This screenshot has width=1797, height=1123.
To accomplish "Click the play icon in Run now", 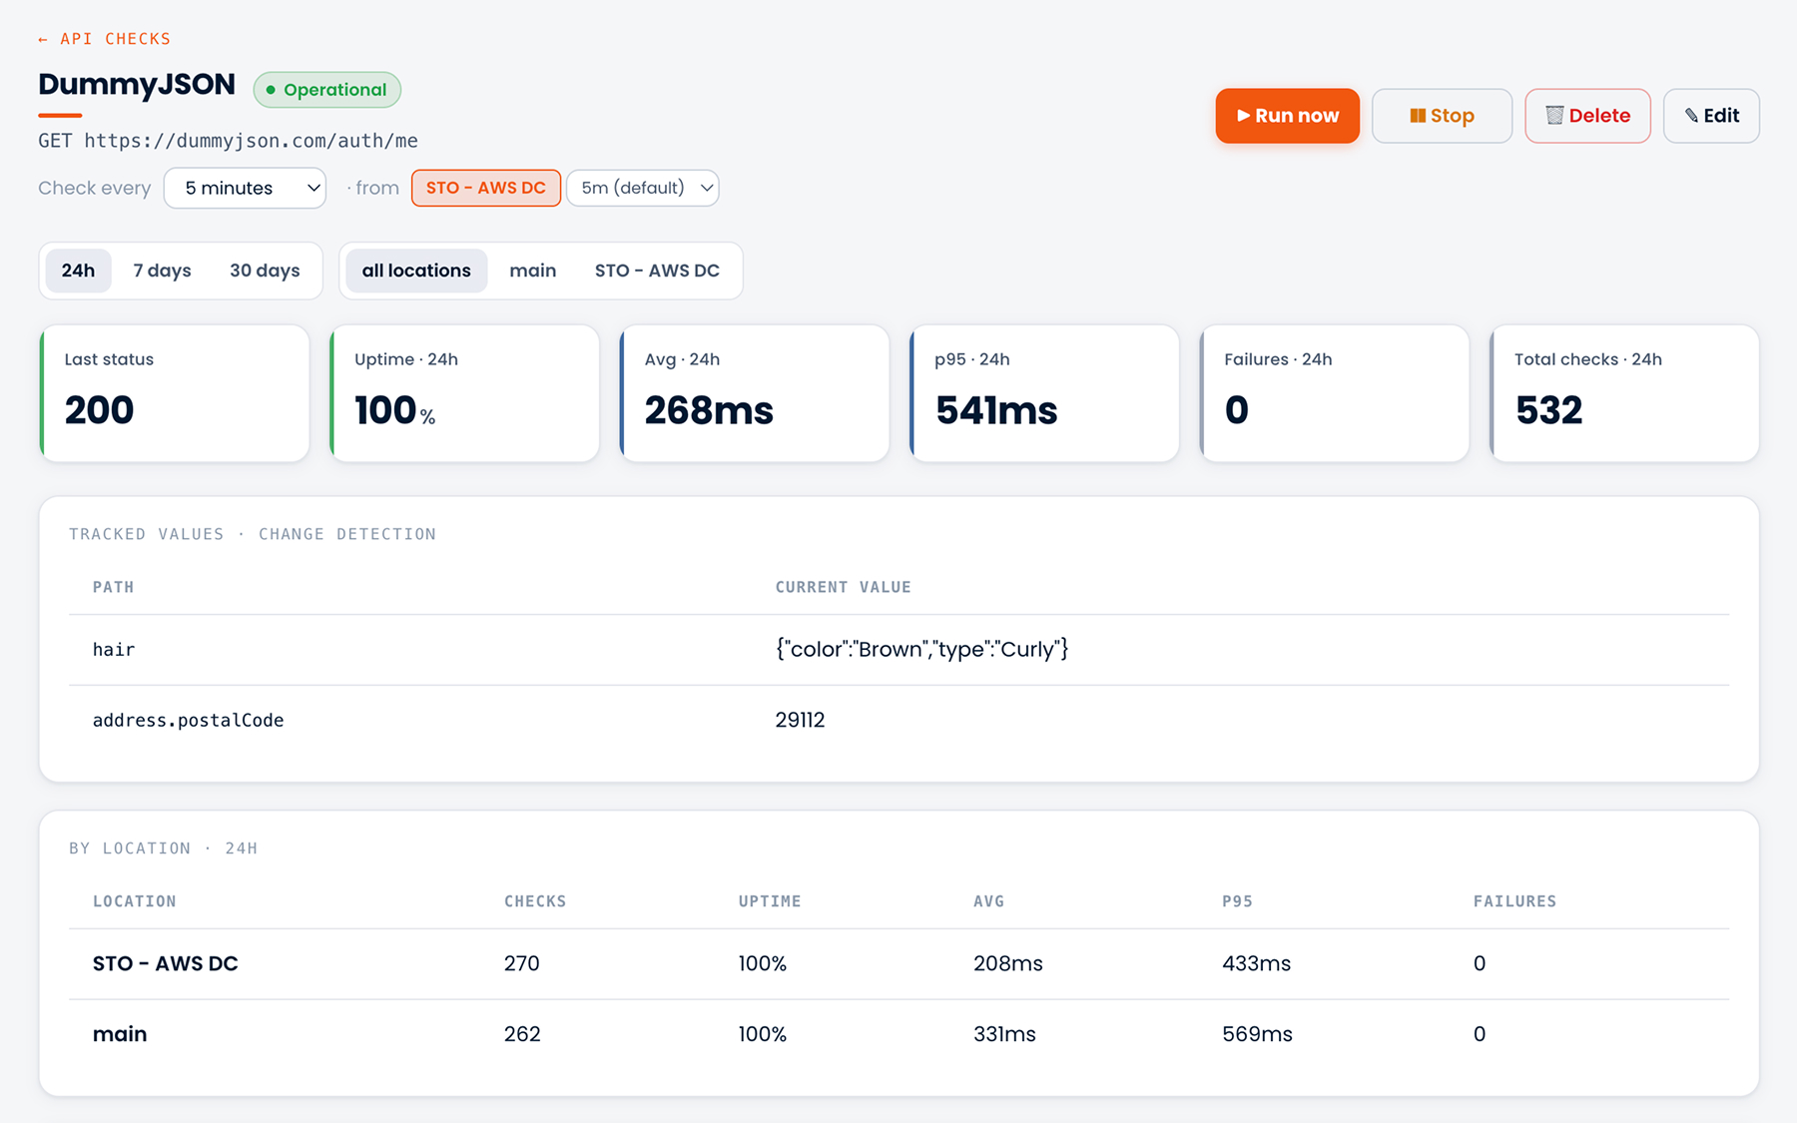I will [x=1243, y=116].
